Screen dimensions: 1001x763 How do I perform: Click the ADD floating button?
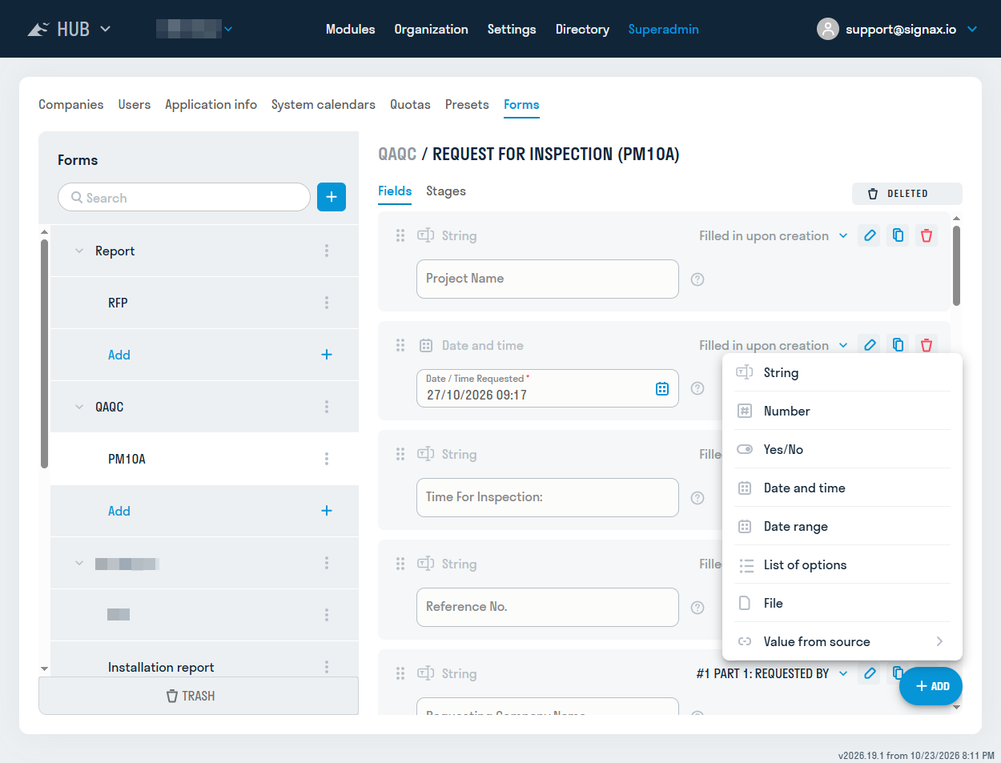[x=931, y=686]
